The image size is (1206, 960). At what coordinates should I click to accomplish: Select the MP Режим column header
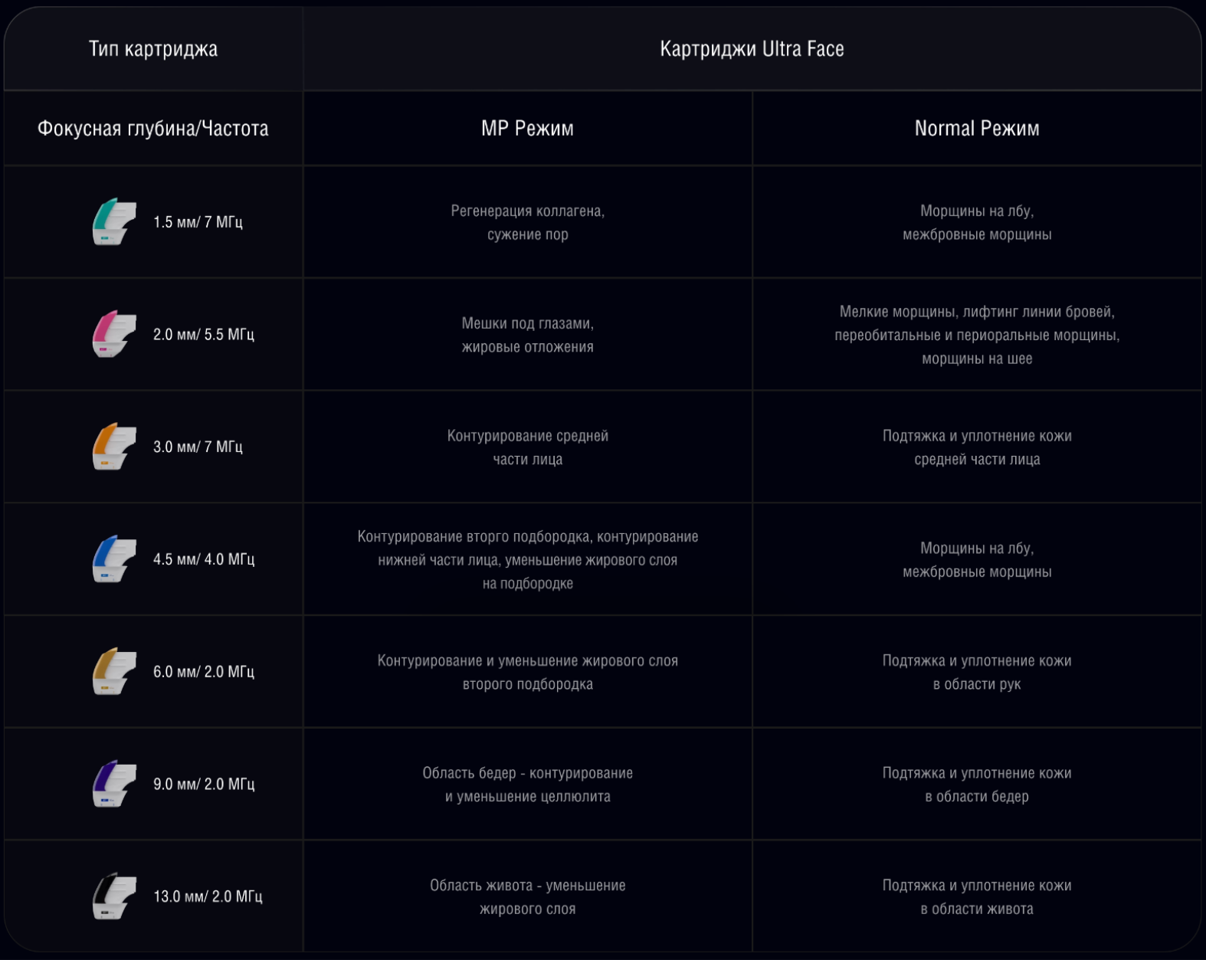[x=527, y=128]
